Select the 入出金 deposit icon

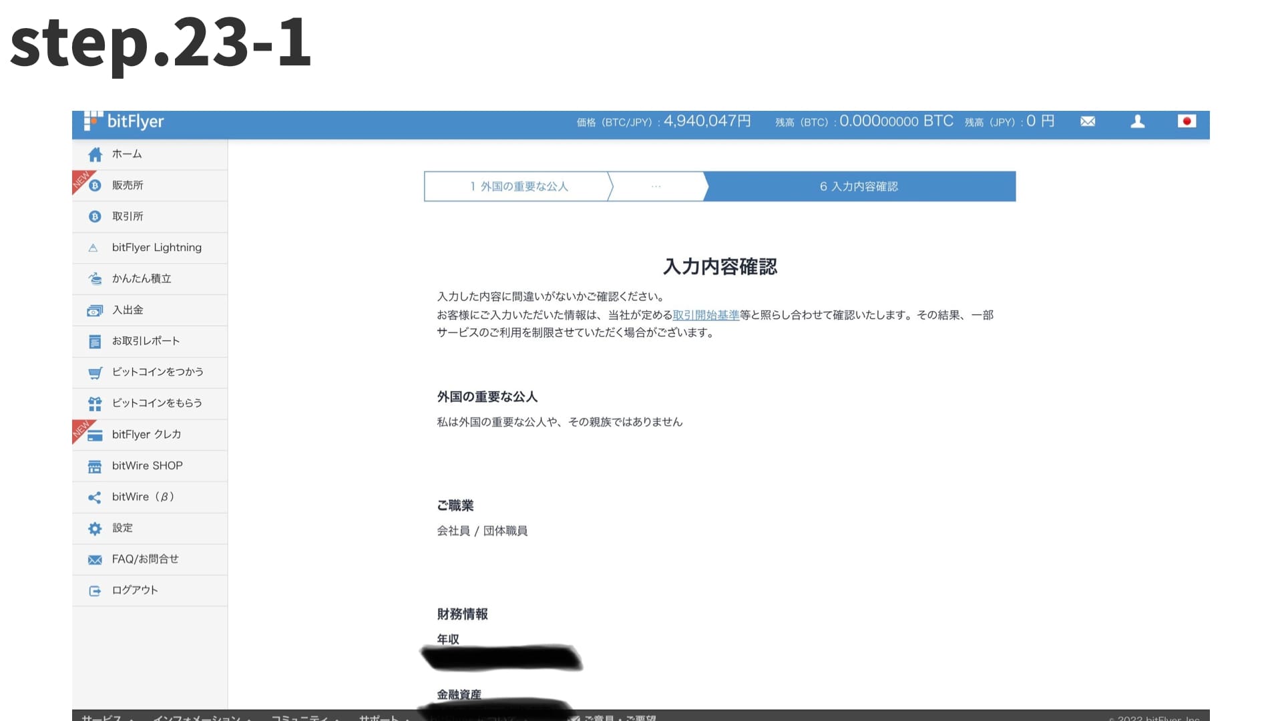(94, 310)
